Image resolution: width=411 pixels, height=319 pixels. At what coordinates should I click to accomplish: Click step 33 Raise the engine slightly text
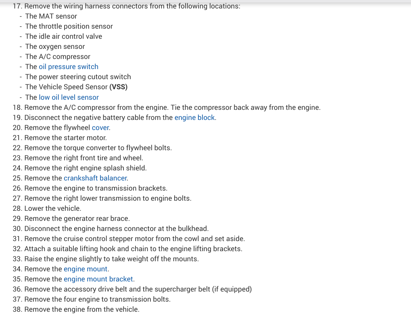point(111,259)
